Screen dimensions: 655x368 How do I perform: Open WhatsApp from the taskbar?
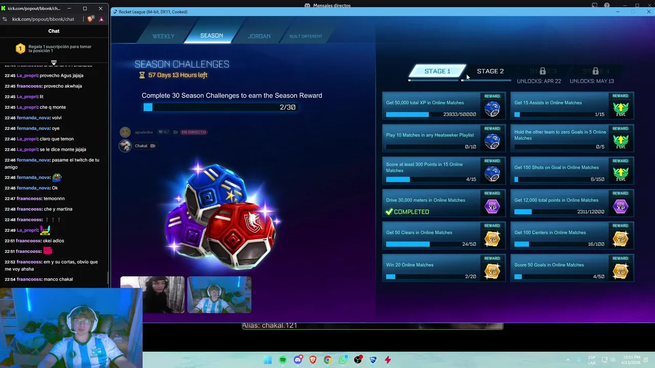pos(343,360)
